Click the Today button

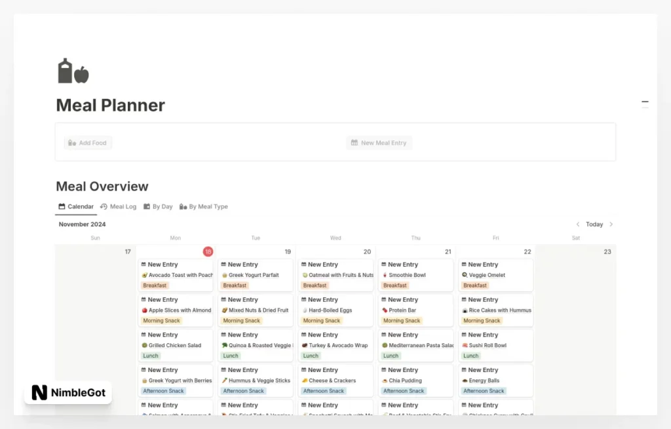tap(594, 224)
